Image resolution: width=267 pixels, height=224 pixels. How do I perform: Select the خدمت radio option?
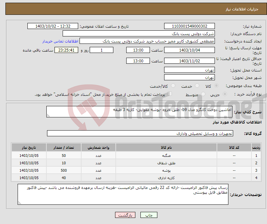click(x=197, y=86)
